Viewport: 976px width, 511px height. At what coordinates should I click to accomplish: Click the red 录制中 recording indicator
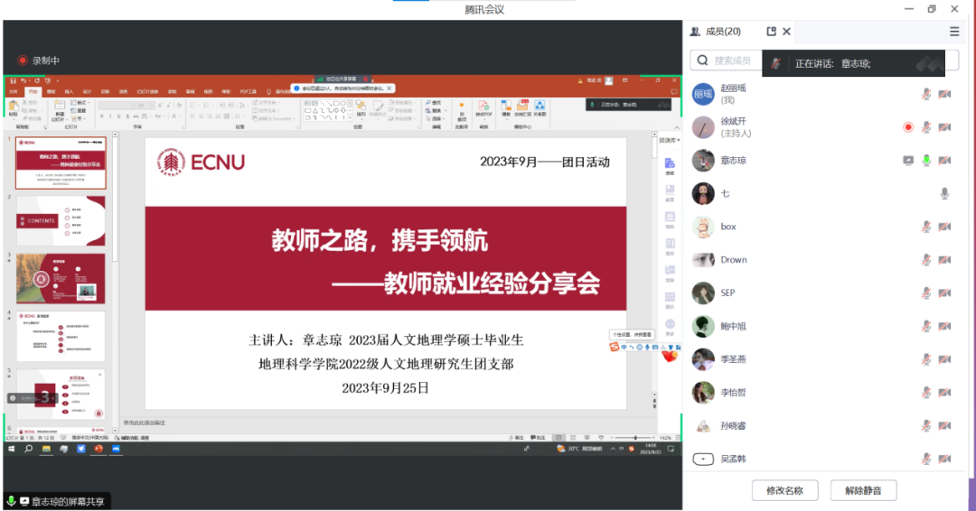pyautogui.click(x=38, y=60)
